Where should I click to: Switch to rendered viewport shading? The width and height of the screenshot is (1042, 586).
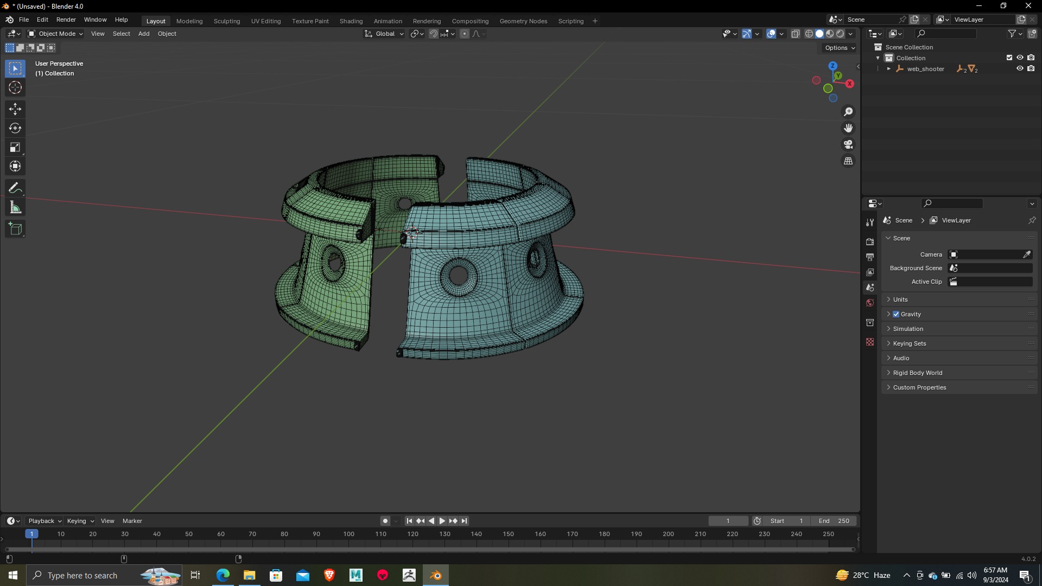840,34
